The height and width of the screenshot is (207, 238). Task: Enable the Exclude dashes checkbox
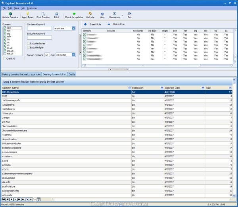tap(29, 43)
